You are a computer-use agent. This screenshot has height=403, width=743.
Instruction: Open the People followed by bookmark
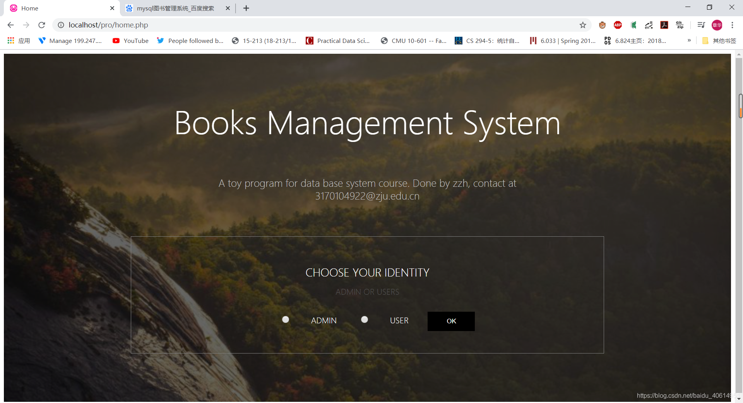click(190, 41)
